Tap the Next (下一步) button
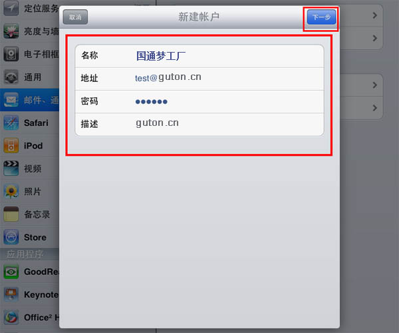 [x=321, y=17]
